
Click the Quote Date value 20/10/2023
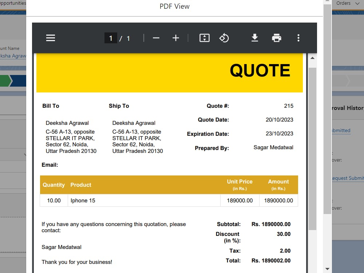(279, 120)
